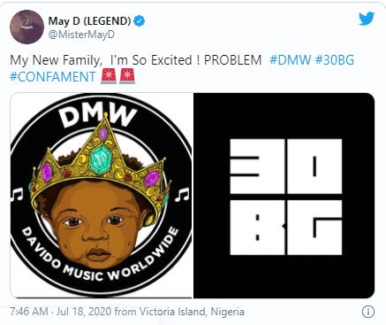Click the second red siren emoji

[x=127, y=77]
